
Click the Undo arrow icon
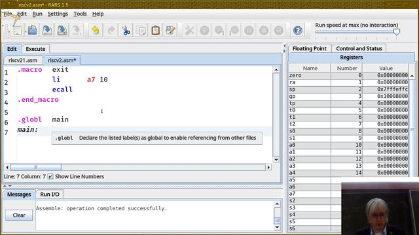[96, 31]
